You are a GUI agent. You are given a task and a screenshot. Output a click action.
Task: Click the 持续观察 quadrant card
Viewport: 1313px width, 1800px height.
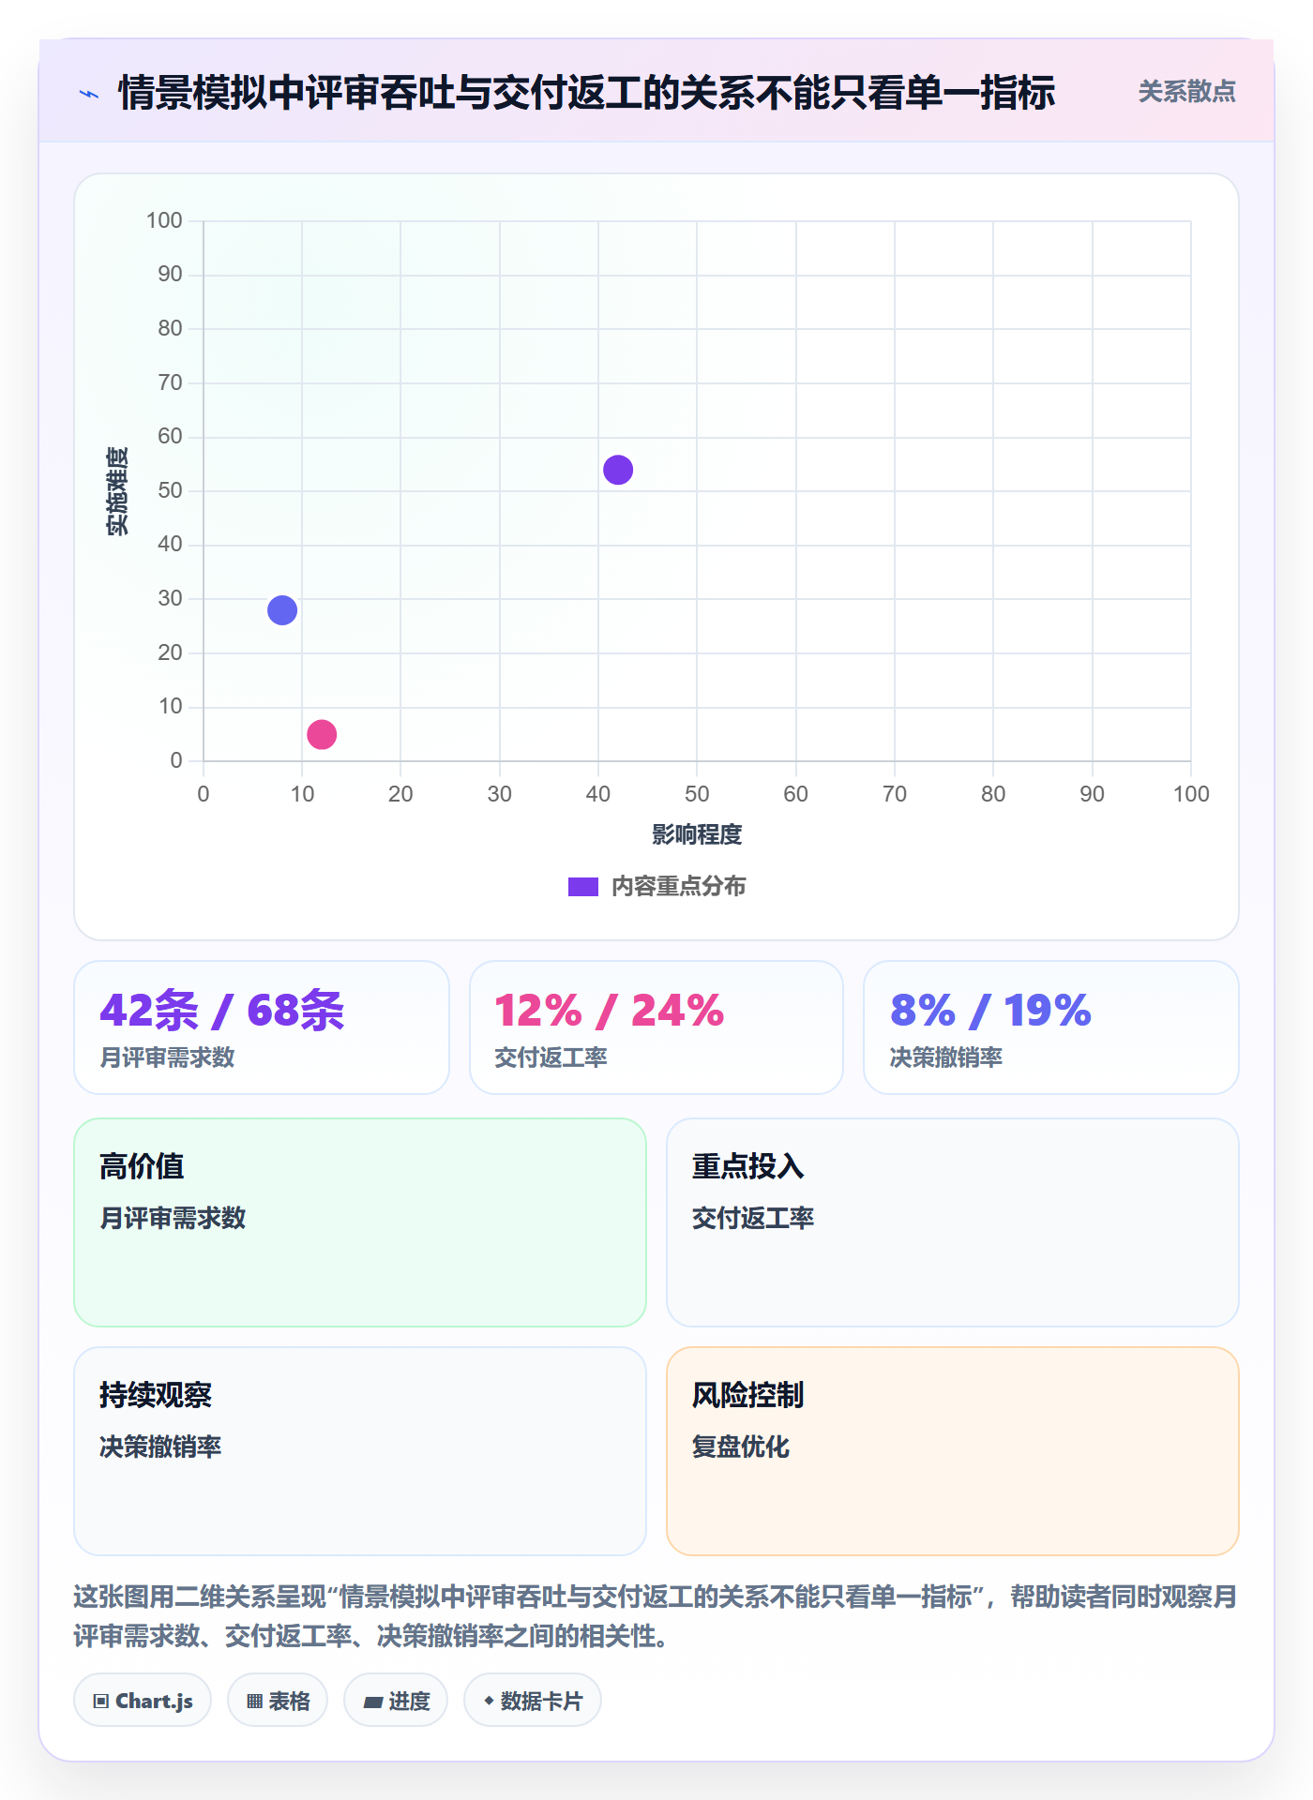360,1451
